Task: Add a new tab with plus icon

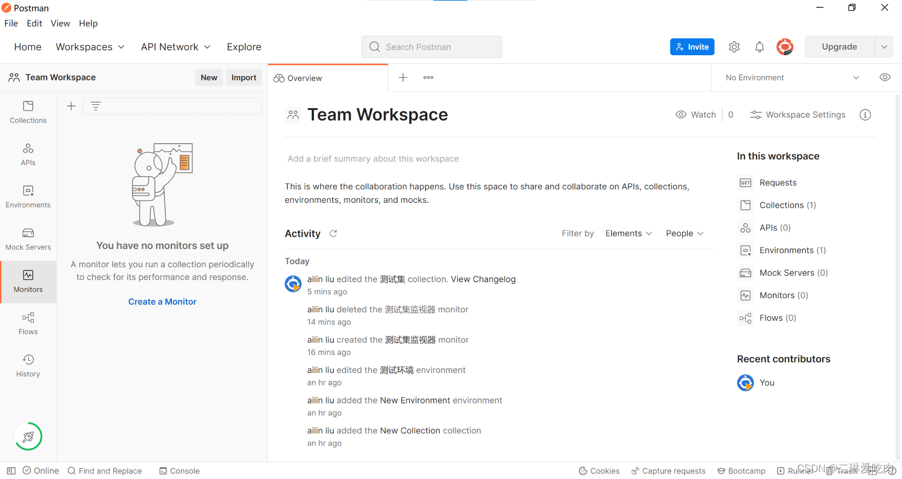Action: tap(403, 78)
